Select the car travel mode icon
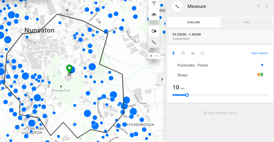Viewport: 274px width, 142px height. tap(193, 53)
